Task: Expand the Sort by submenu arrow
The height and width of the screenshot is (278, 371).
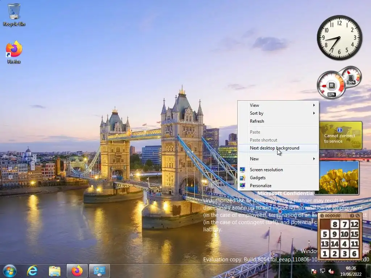Action: pyautogui.click(x=314, y=113)
